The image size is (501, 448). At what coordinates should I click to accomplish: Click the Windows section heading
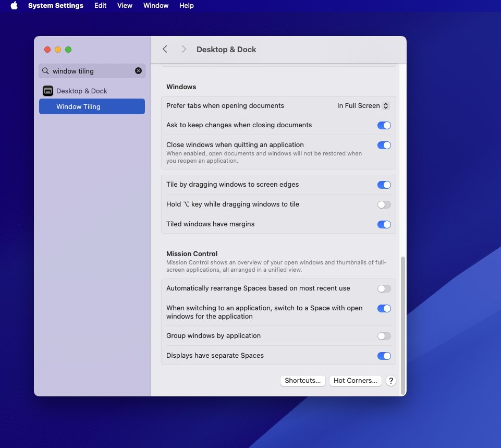click(181, 87)
